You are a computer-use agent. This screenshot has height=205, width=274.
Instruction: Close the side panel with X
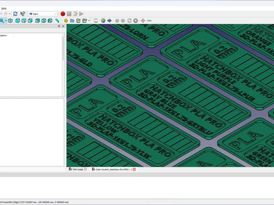pos(63,26)
